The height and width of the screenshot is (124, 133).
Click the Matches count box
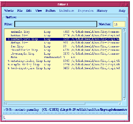119,24
